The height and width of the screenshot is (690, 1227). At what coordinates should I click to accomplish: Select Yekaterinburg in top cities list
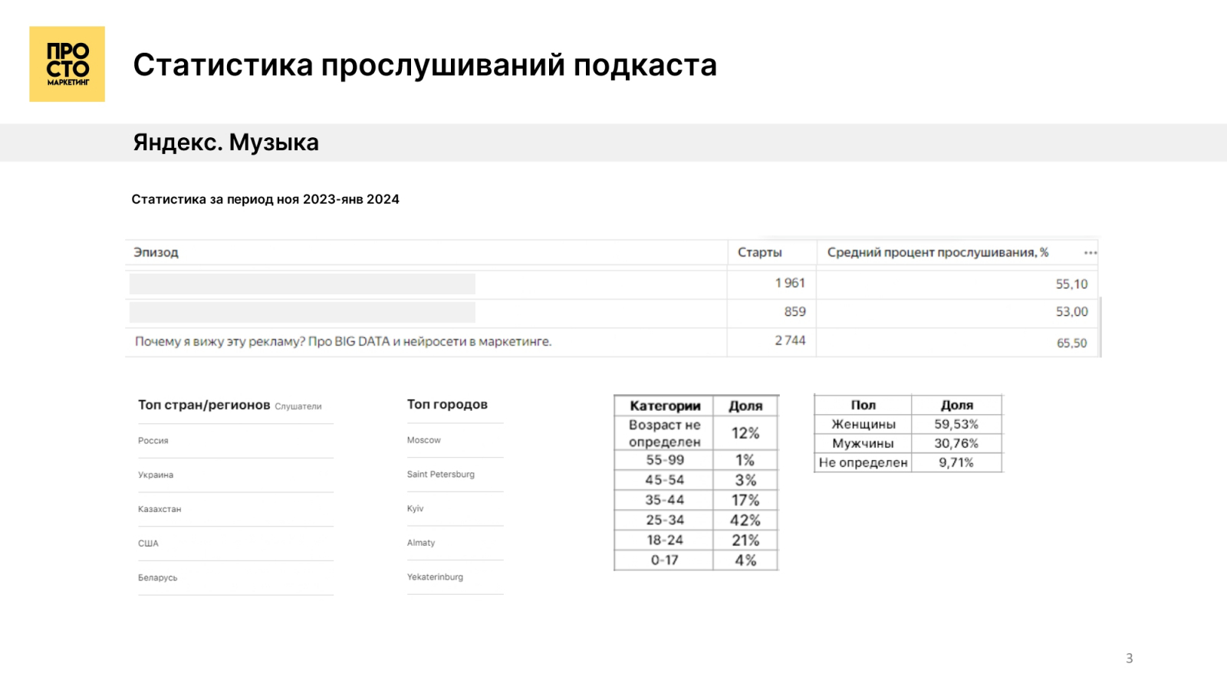tap(435, 577)
